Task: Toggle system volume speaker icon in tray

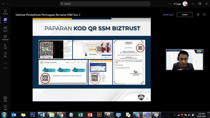Action: [x=189, y=115]
